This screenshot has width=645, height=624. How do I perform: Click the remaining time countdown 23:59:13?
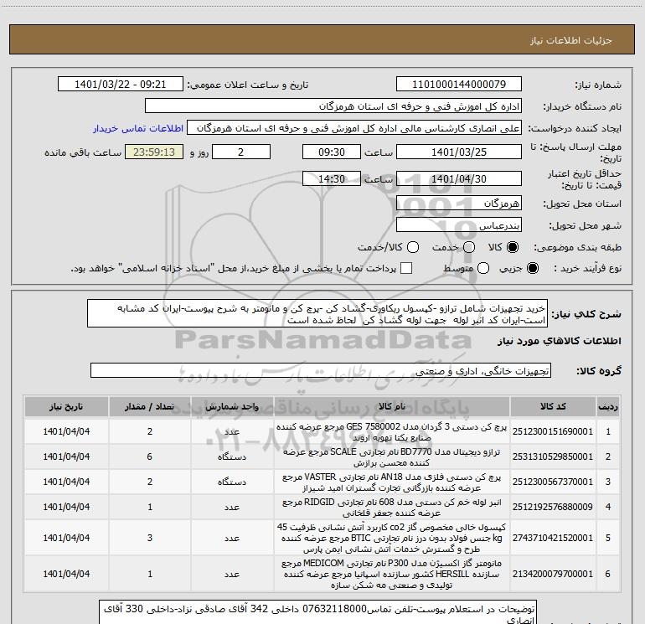coord(154,152)
